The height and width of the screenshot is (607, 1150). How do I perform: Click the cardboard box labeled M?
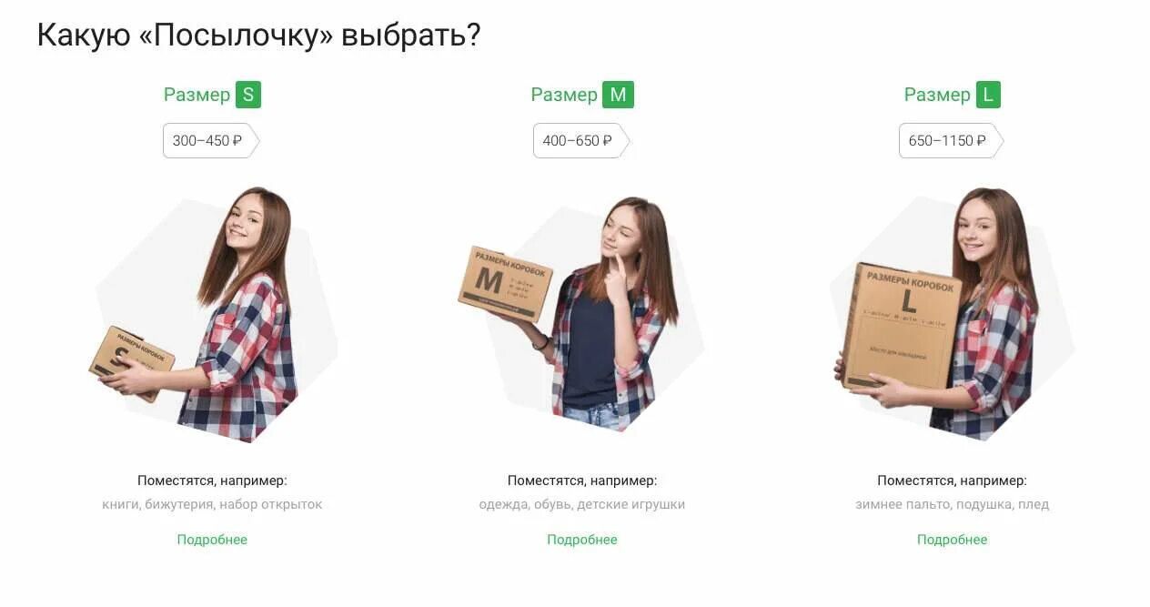click(505, 283)
